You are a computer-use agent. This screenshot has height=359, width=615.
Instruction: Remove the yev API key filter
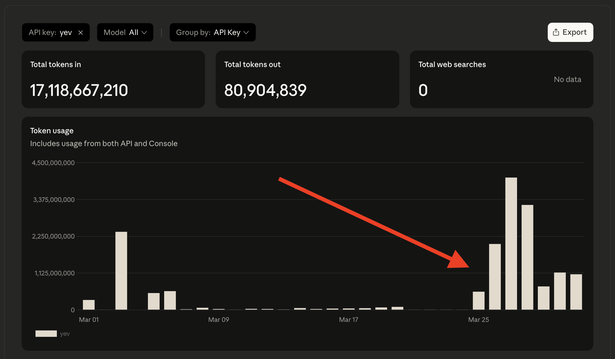81,33
